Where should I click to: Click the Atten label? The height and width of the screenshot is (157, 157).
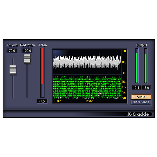pyautogui.click(x=43, y=45)
